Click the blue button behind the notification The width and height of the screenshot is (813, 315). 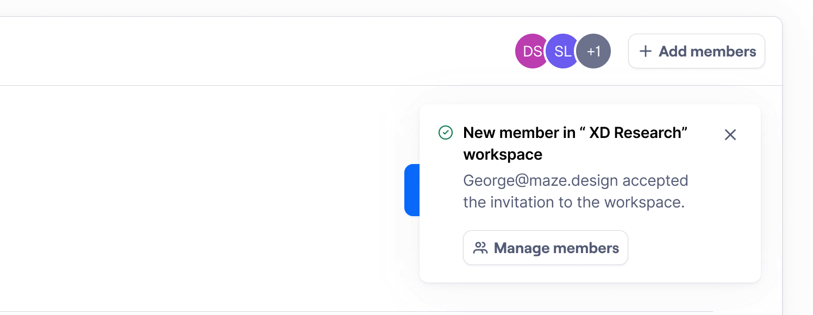pos(412,190)
